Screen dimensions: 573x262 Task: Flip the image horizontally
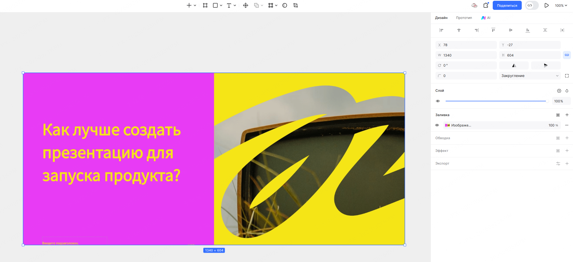(514, 65)
